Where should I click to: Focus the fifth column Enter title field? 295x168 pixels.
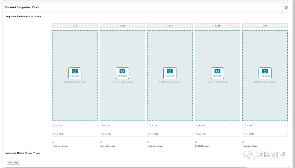coord(265,125)
